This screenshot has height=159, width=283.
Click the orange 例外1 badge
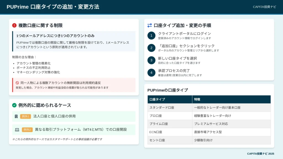point(25,116)
